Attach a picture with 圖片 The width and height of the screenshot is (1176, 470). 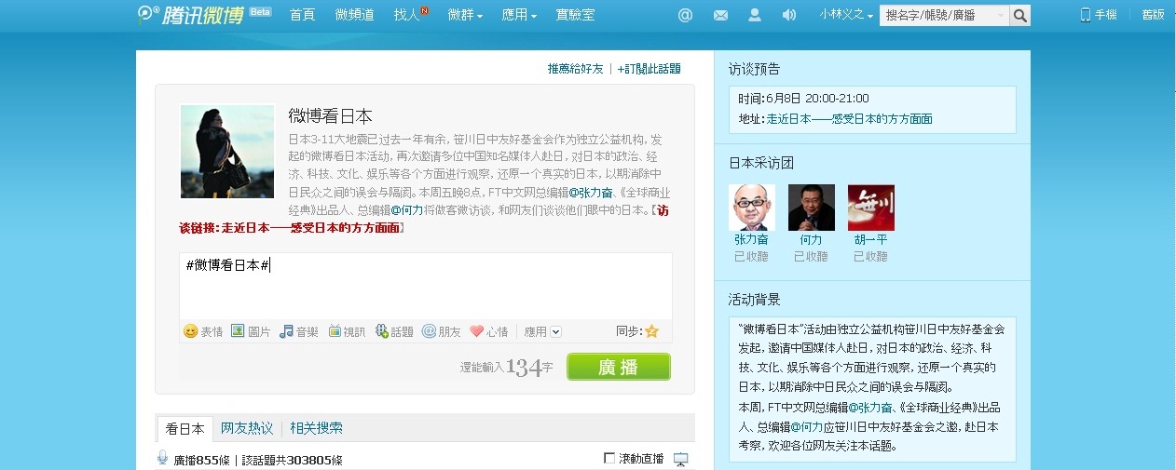pos(251,331)
